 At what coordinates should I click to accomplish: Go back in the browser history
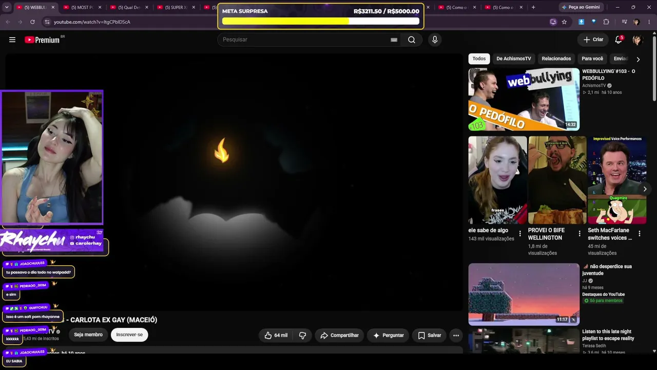point(8,22)
